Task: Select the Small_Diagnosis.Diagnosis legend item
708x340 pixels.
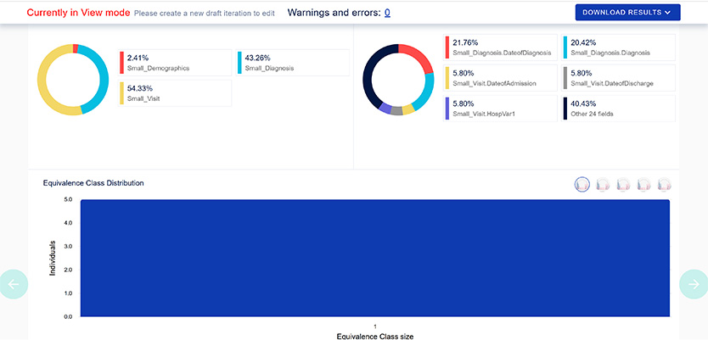Action: pyautogui.click(x=618, y=47)
